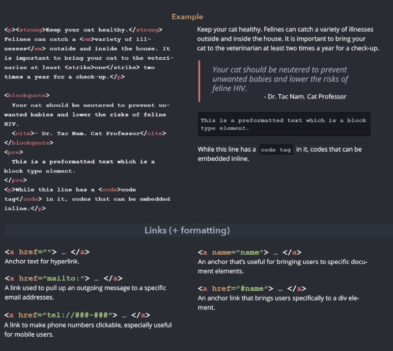
Task: Click the opening pre tag in source
Action: pos(14,152)
